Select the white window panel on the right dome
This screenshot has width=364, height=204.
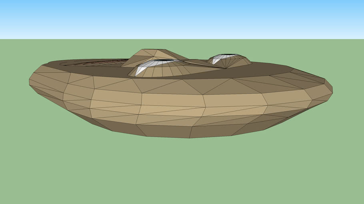point(216,61)
